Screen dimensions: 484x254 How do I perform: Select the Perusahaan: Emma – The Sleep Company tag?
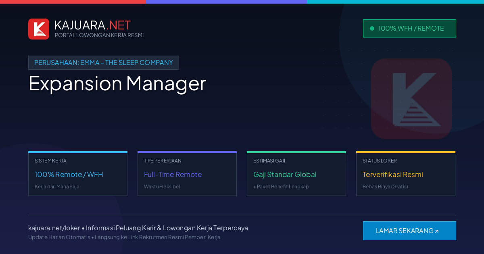click(x=104, y=62)
